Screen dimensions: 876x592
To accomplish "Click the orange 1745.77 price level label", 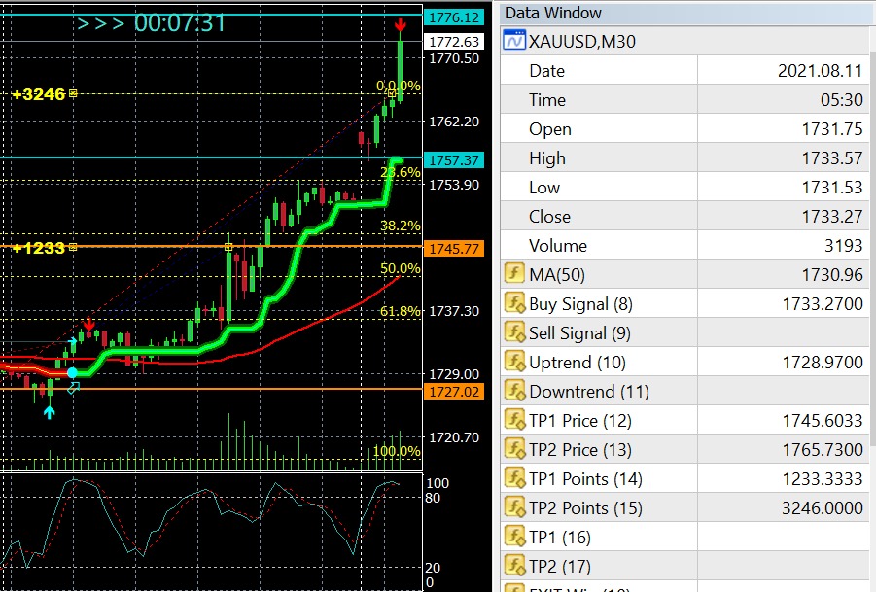I will tap(454, 249).
